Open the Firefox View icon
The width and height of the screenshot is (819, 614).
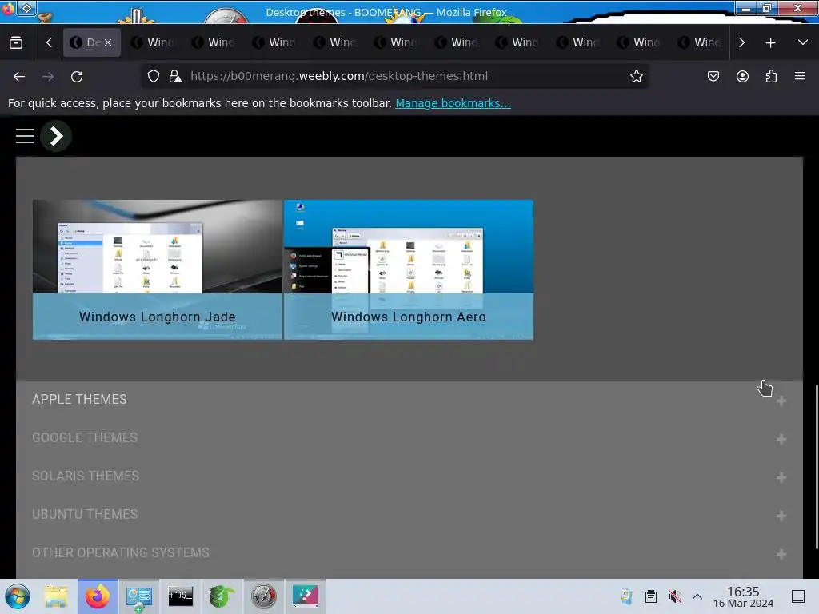pos(16,43)
